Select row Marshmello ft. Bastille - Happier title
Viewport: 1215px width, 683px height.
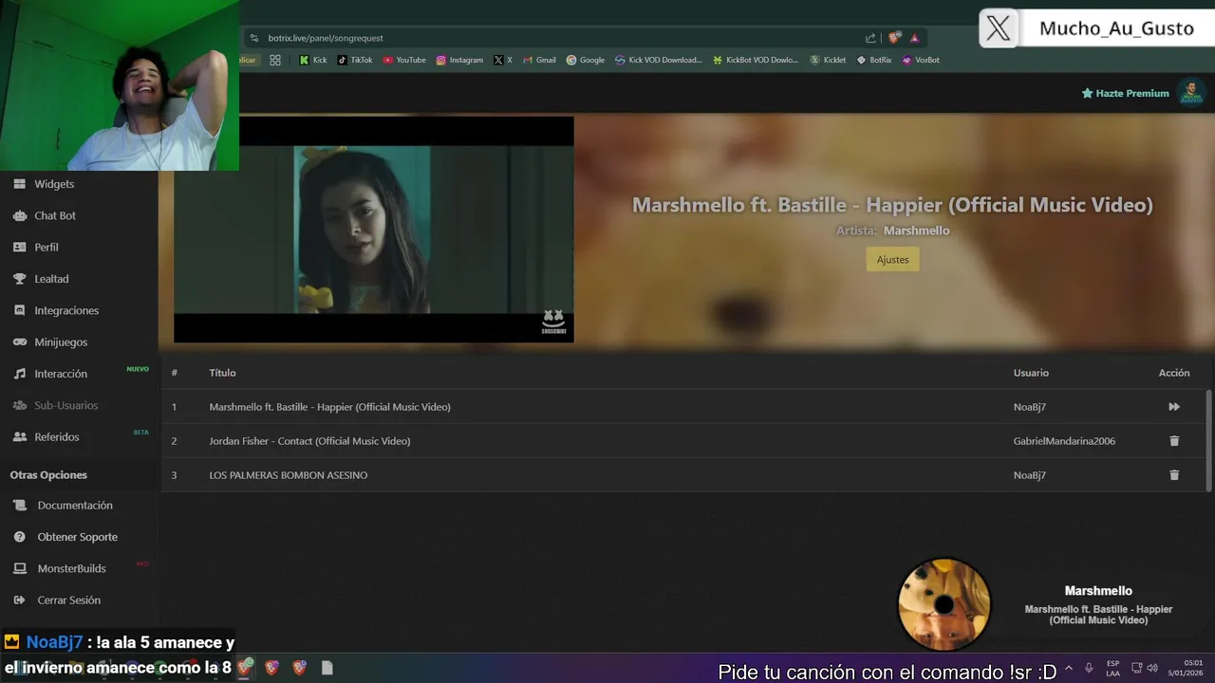tap(329, 407)
